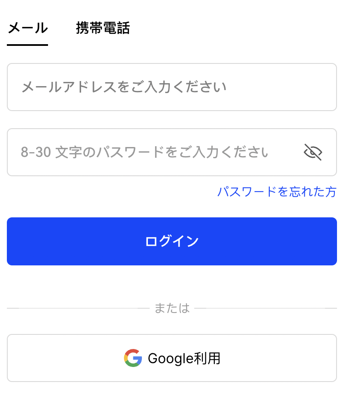Viewport: 349px width, 397px height.
Task: Click the eye-slash icon in password field
Action: [x=313, y=152]
